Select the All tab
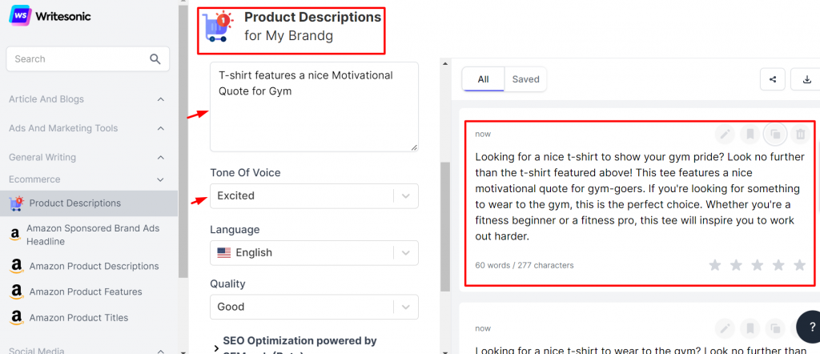 pos(483,79)
